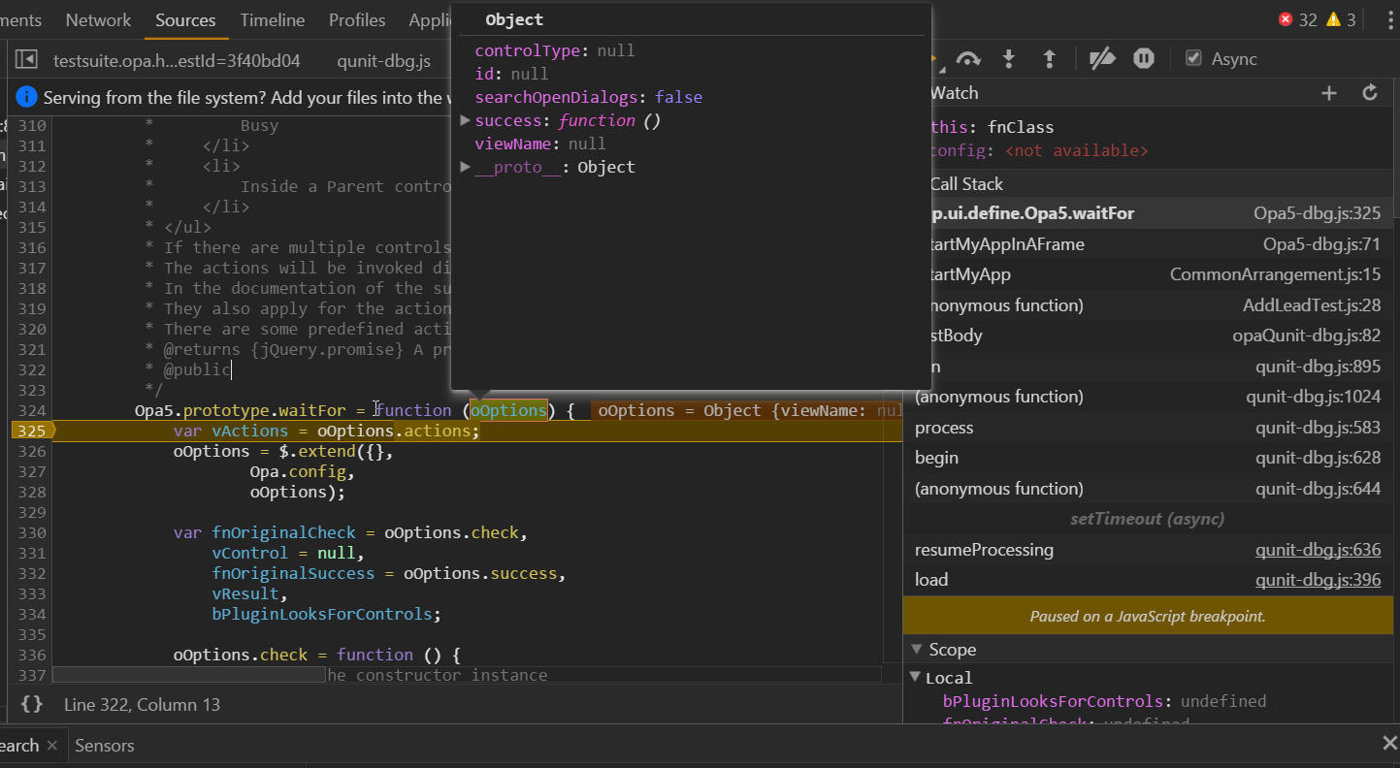1400x768 pixels.
Task: Set a breakpoint on line 330
Action: [x=30, y=532]
